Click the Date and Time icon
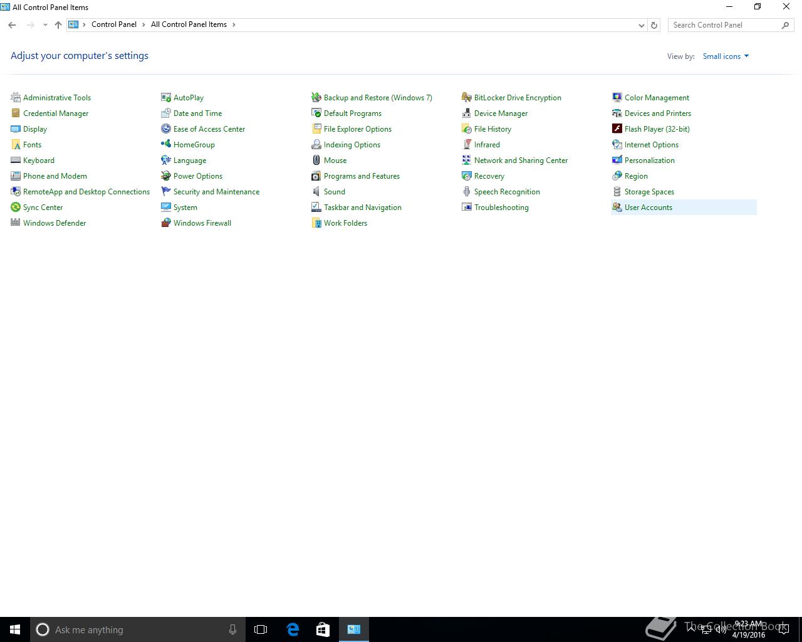The height and width of the screenshot is (642, 802). [x=166, y=113]
